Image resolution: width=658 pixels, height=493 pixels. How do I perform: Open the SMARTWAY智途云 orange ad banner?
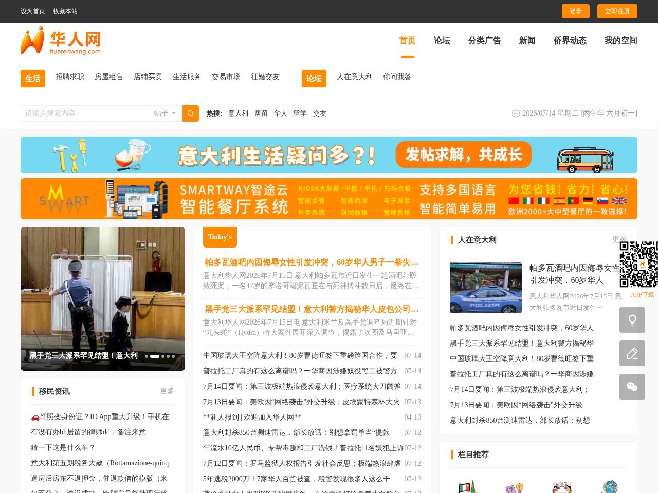329,199
